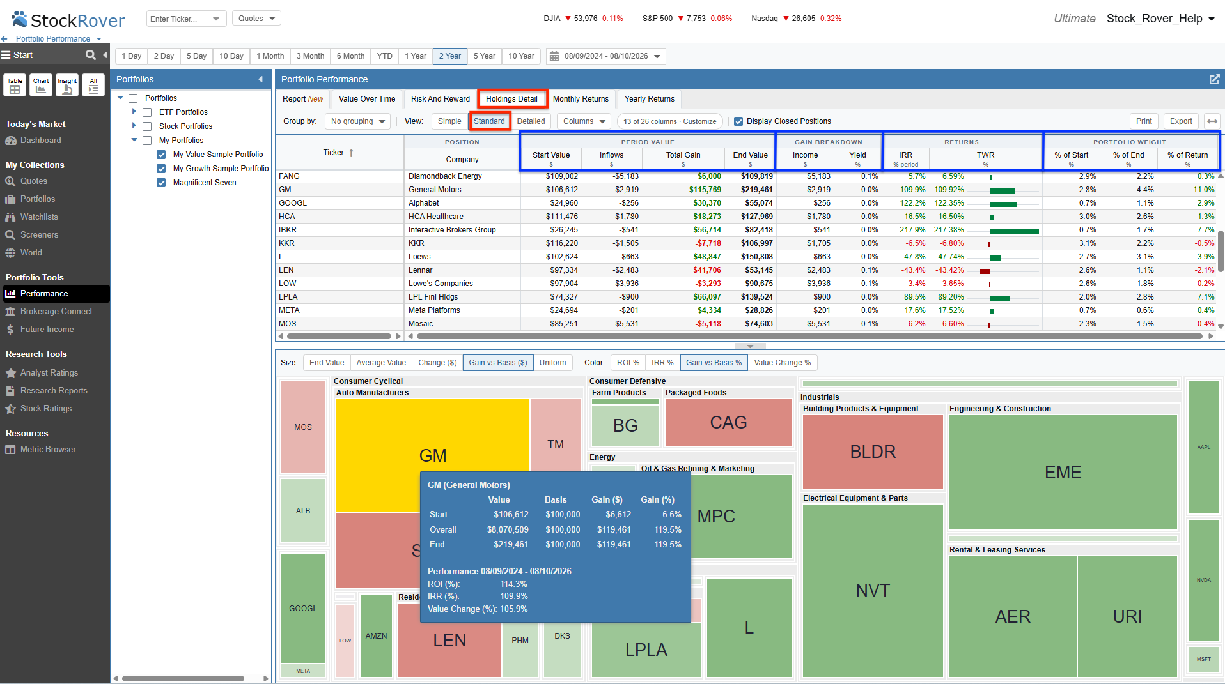Screen dimensions: 1225x684
Task: Click the EME green treemap tile
Action: coord(1063,472)
